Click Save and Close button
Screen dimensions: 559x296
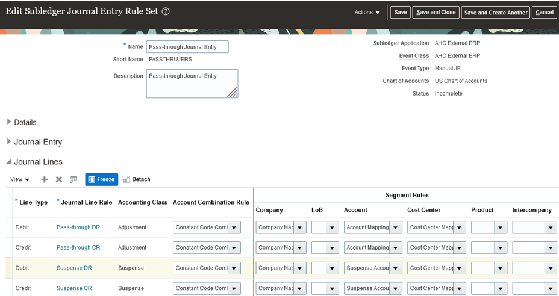[436, 13]
